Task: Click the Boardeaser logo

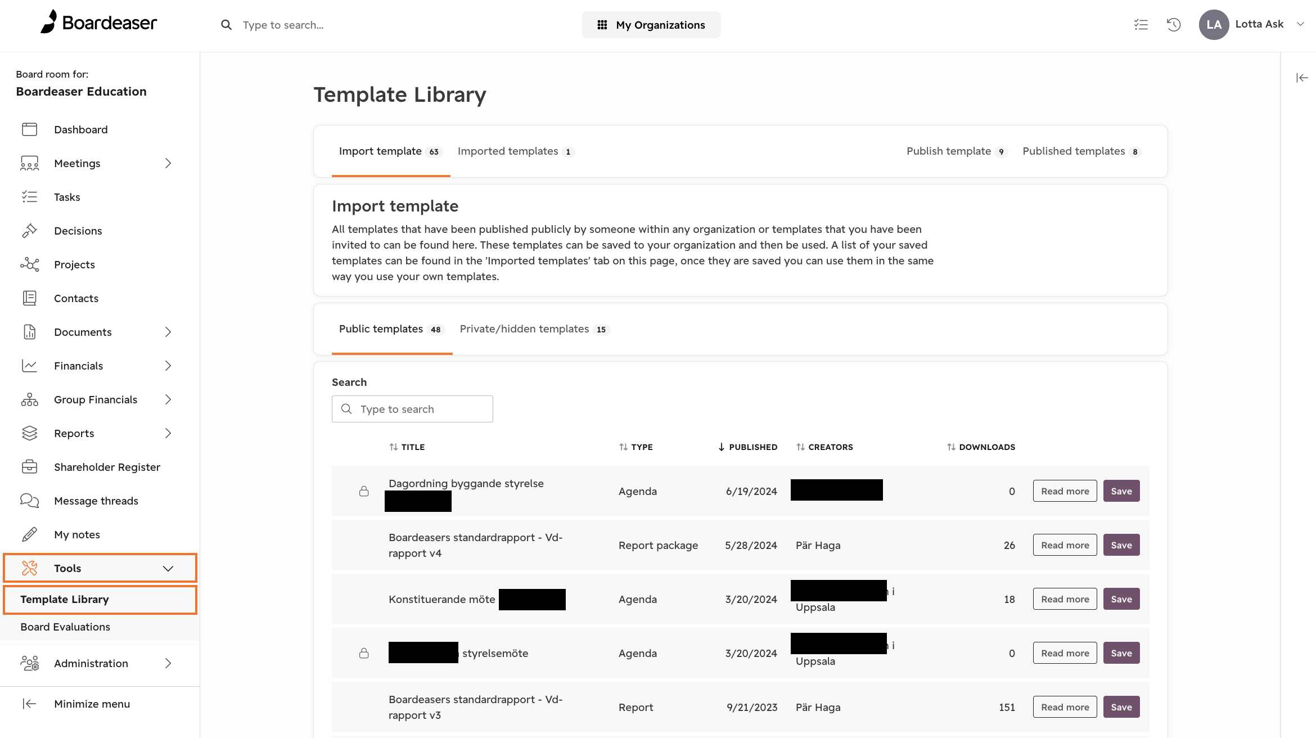Action: point(99,23)
